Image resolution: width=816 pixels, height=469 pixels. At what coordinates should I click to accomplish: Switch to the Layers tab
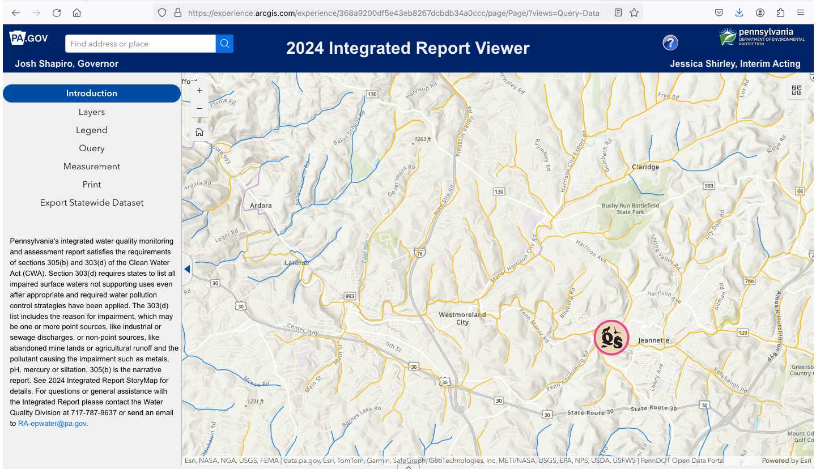coord(92,112)
